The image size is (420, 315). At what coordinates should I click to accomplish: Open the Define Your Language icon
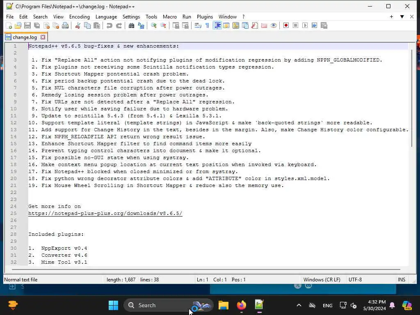pyautogui.click(x=226, y=26)
